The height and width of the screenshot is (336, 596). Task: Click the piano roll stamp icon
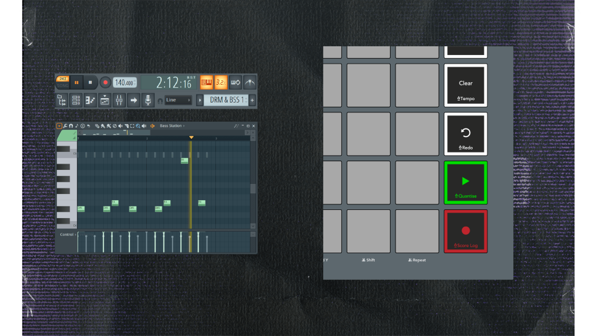point(83,126)
